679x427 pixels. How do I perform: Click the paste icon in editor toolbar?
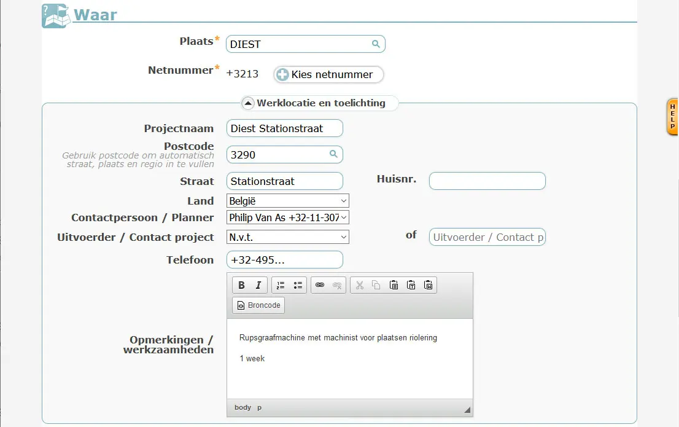(x=394, y=285)
